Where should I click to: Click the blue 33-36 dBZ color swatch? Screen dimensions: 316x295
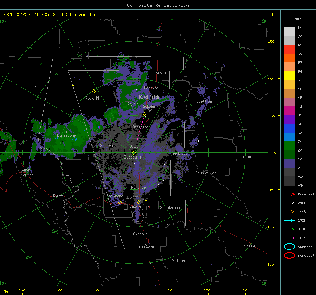pyautogui.click(x=289, y=128)
